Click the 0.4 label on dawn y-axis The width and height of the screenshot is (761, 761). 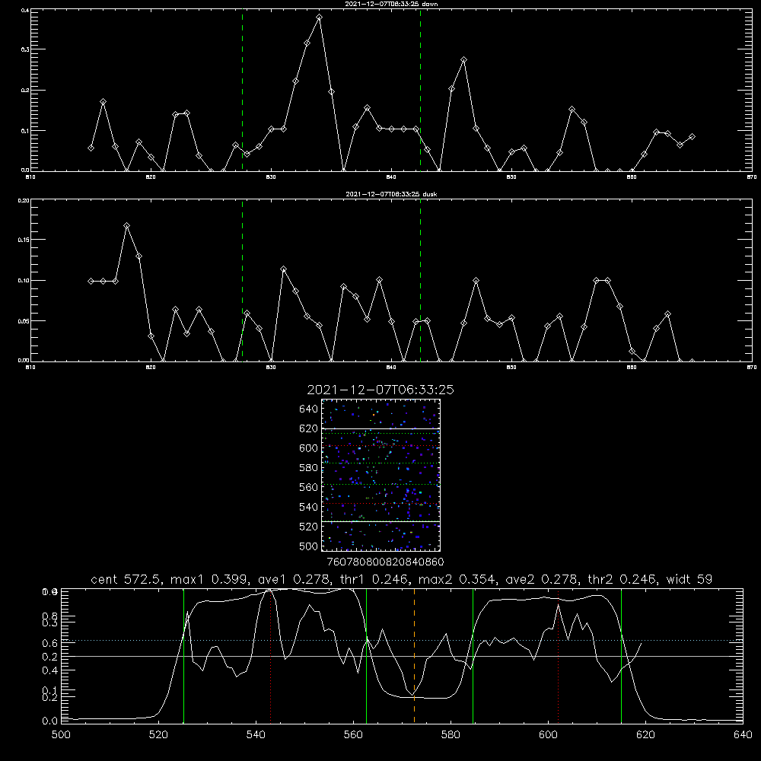click(x=25, y=10)
